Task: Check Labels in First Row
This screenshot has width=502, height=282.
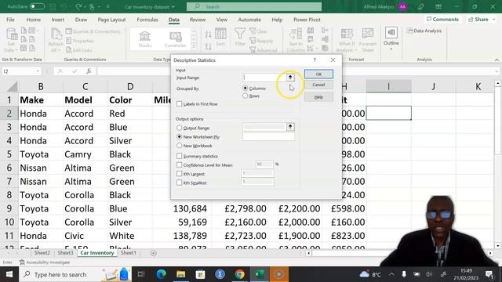Action: [180, 104]
